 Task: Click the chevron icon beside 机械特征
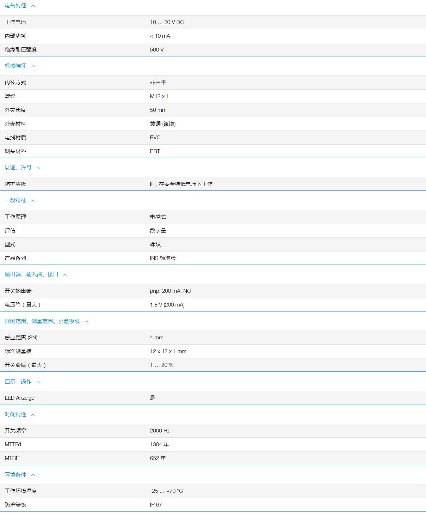pyautogui.click(x=33, y=66)
